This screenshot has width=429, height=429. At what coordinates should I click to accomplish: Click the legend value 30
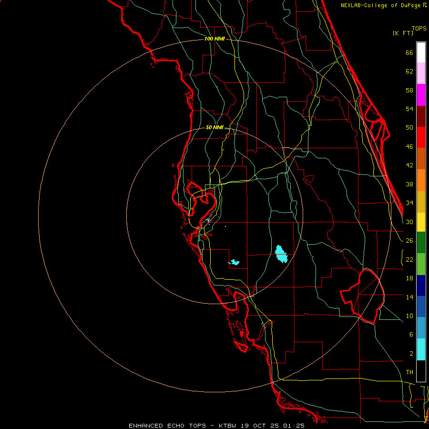pyautogui.click(x=409, y=222)
